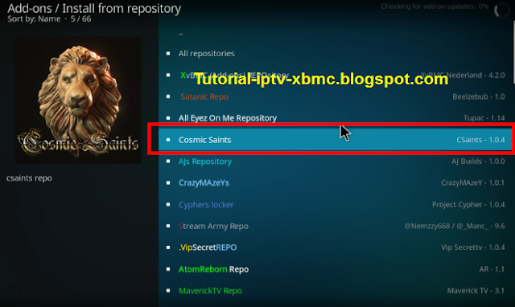515x307 pixels.
Task: Click the 'Sort by: Name' label
Action: point(34,19)
